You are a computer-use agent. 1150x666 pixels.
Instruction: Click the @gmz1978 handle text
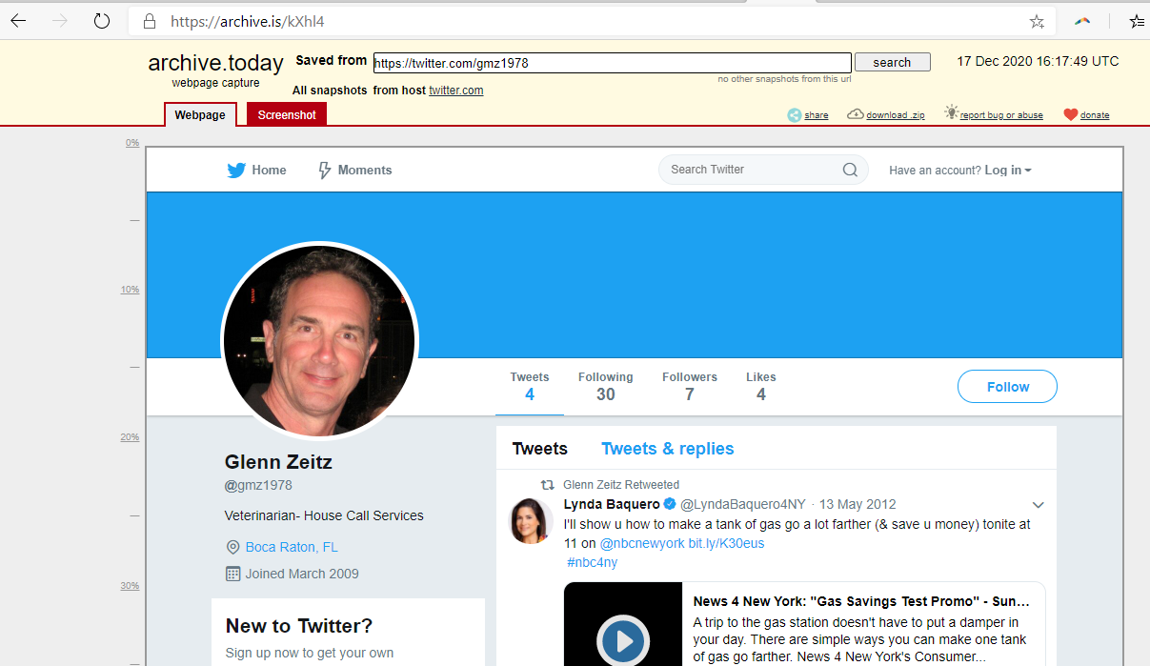258,485
